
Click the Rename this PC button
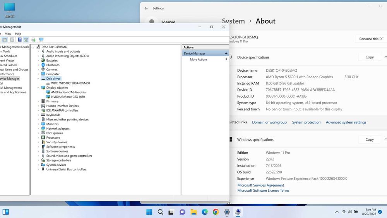pos(371,39)
